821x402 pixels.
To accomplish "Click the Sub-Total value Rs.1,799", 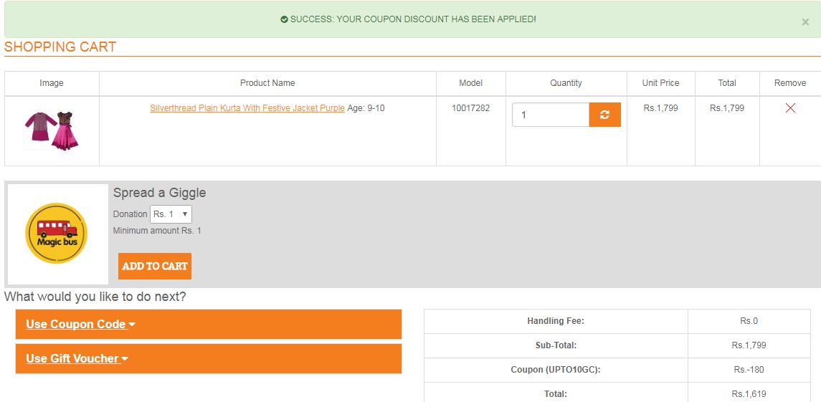I will (749, 345).
